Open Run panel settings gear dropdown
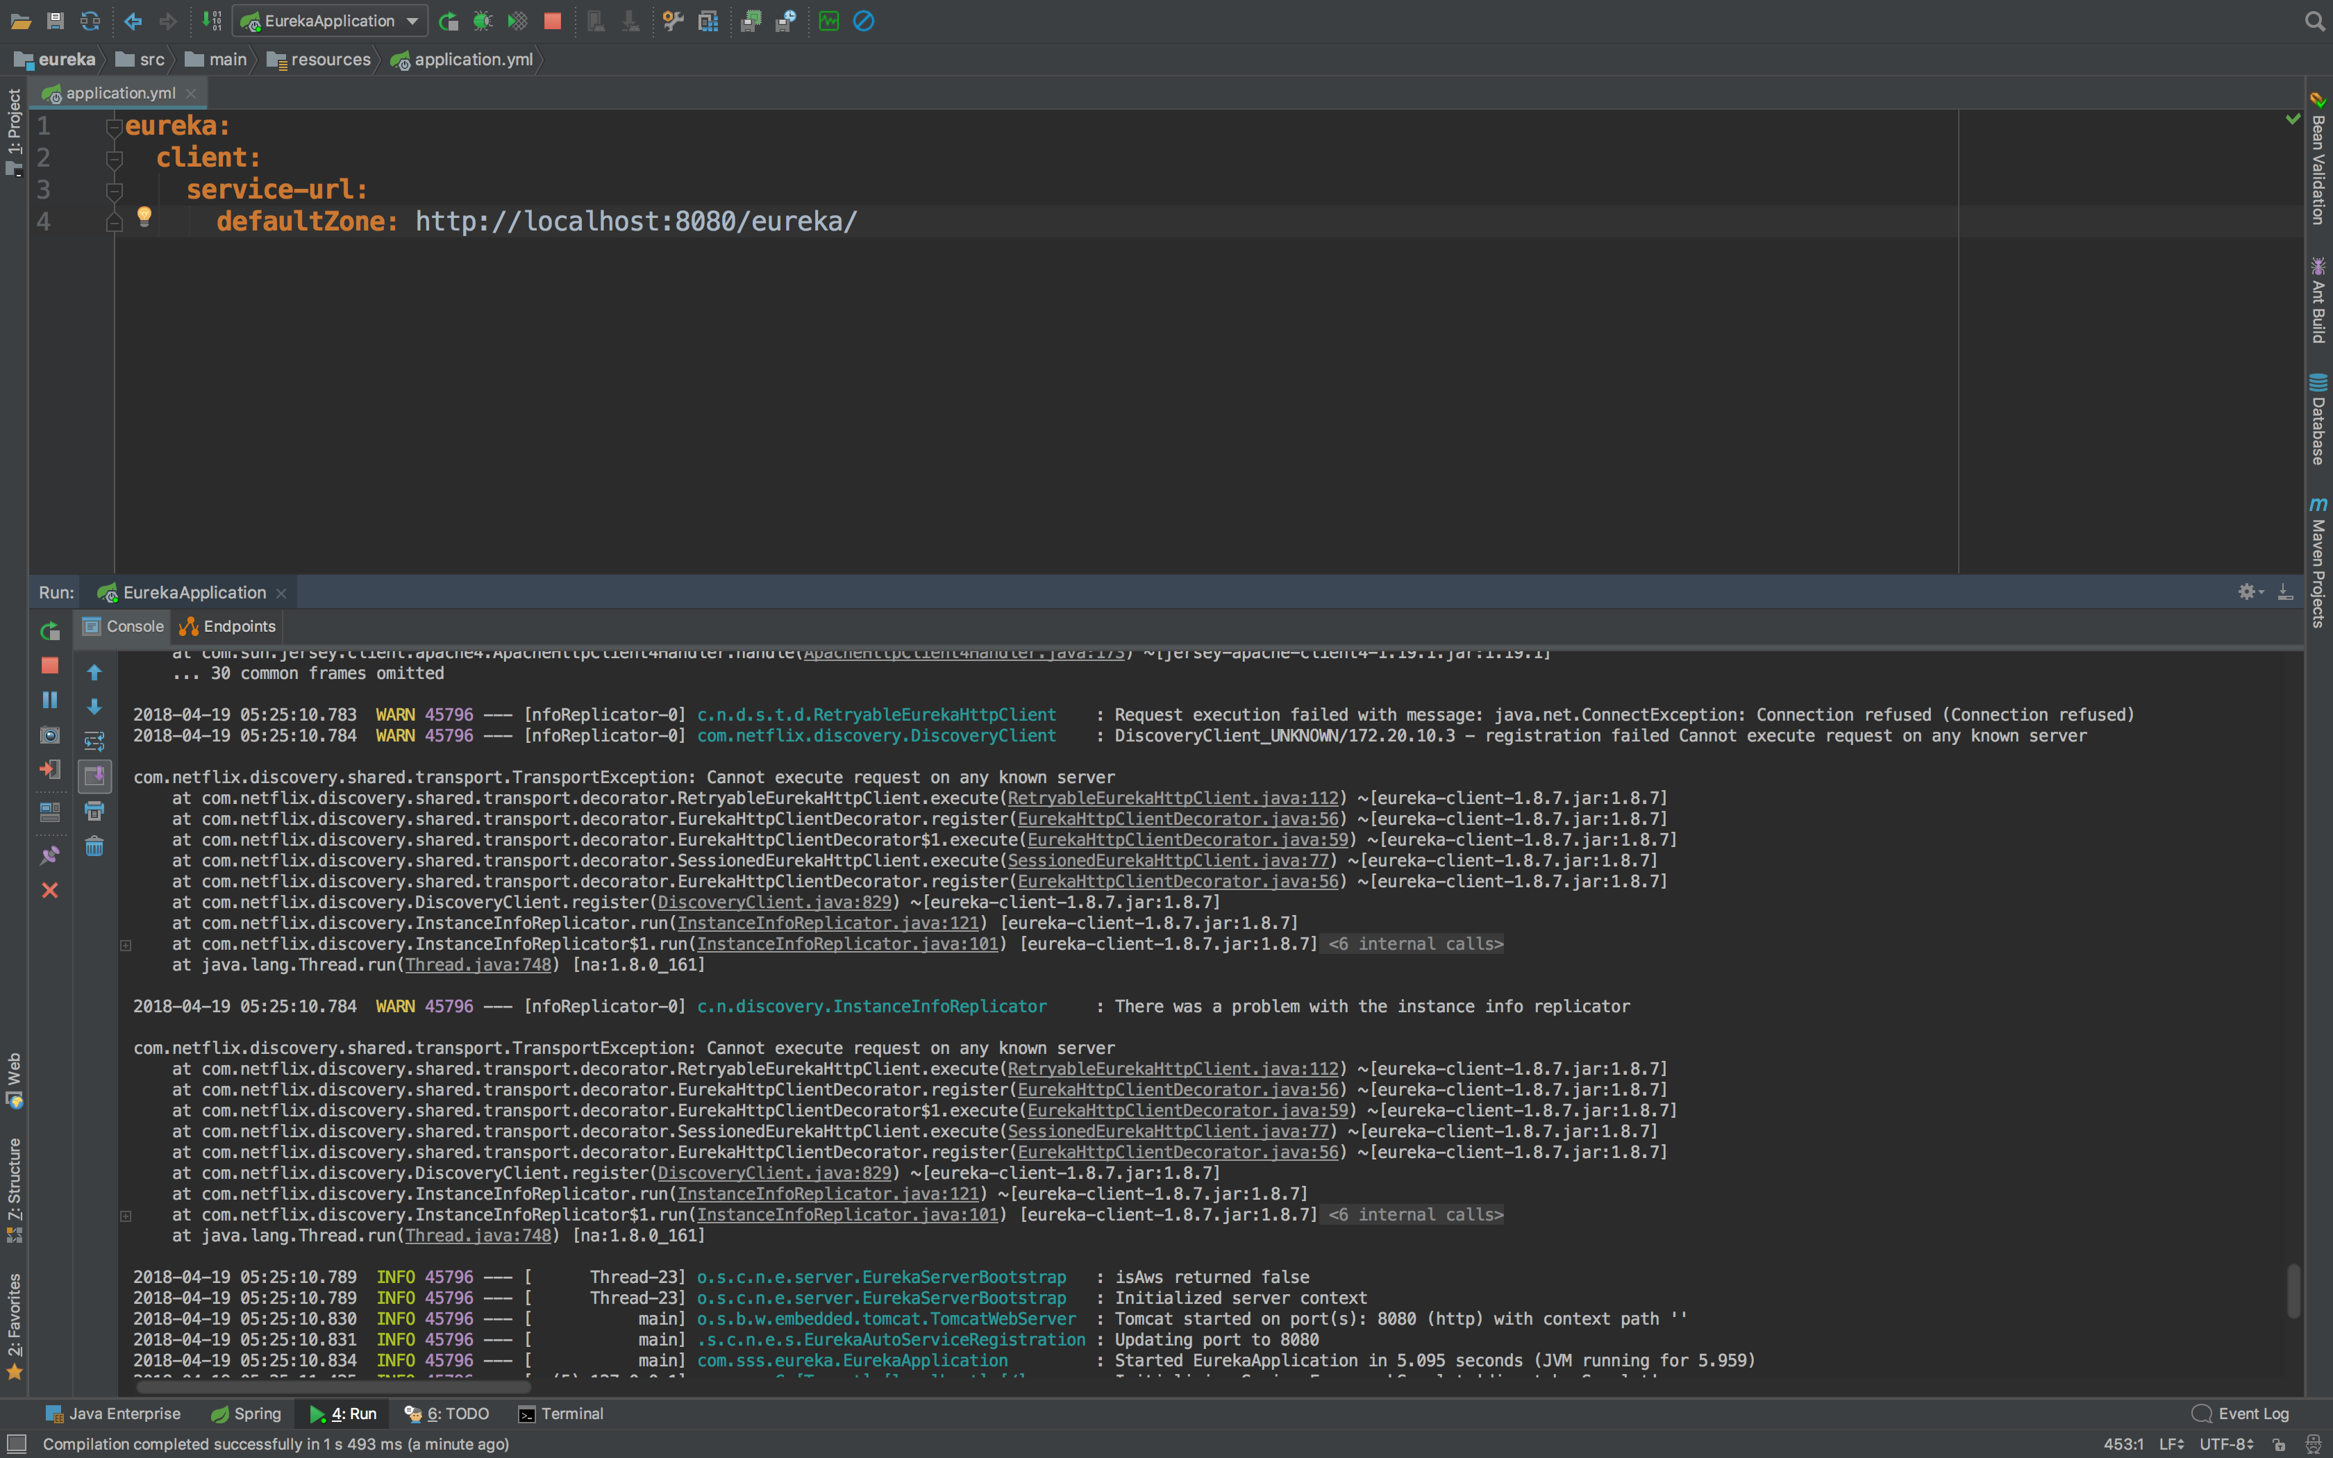The image size is (2333, 1458). tap(2249, 592)
